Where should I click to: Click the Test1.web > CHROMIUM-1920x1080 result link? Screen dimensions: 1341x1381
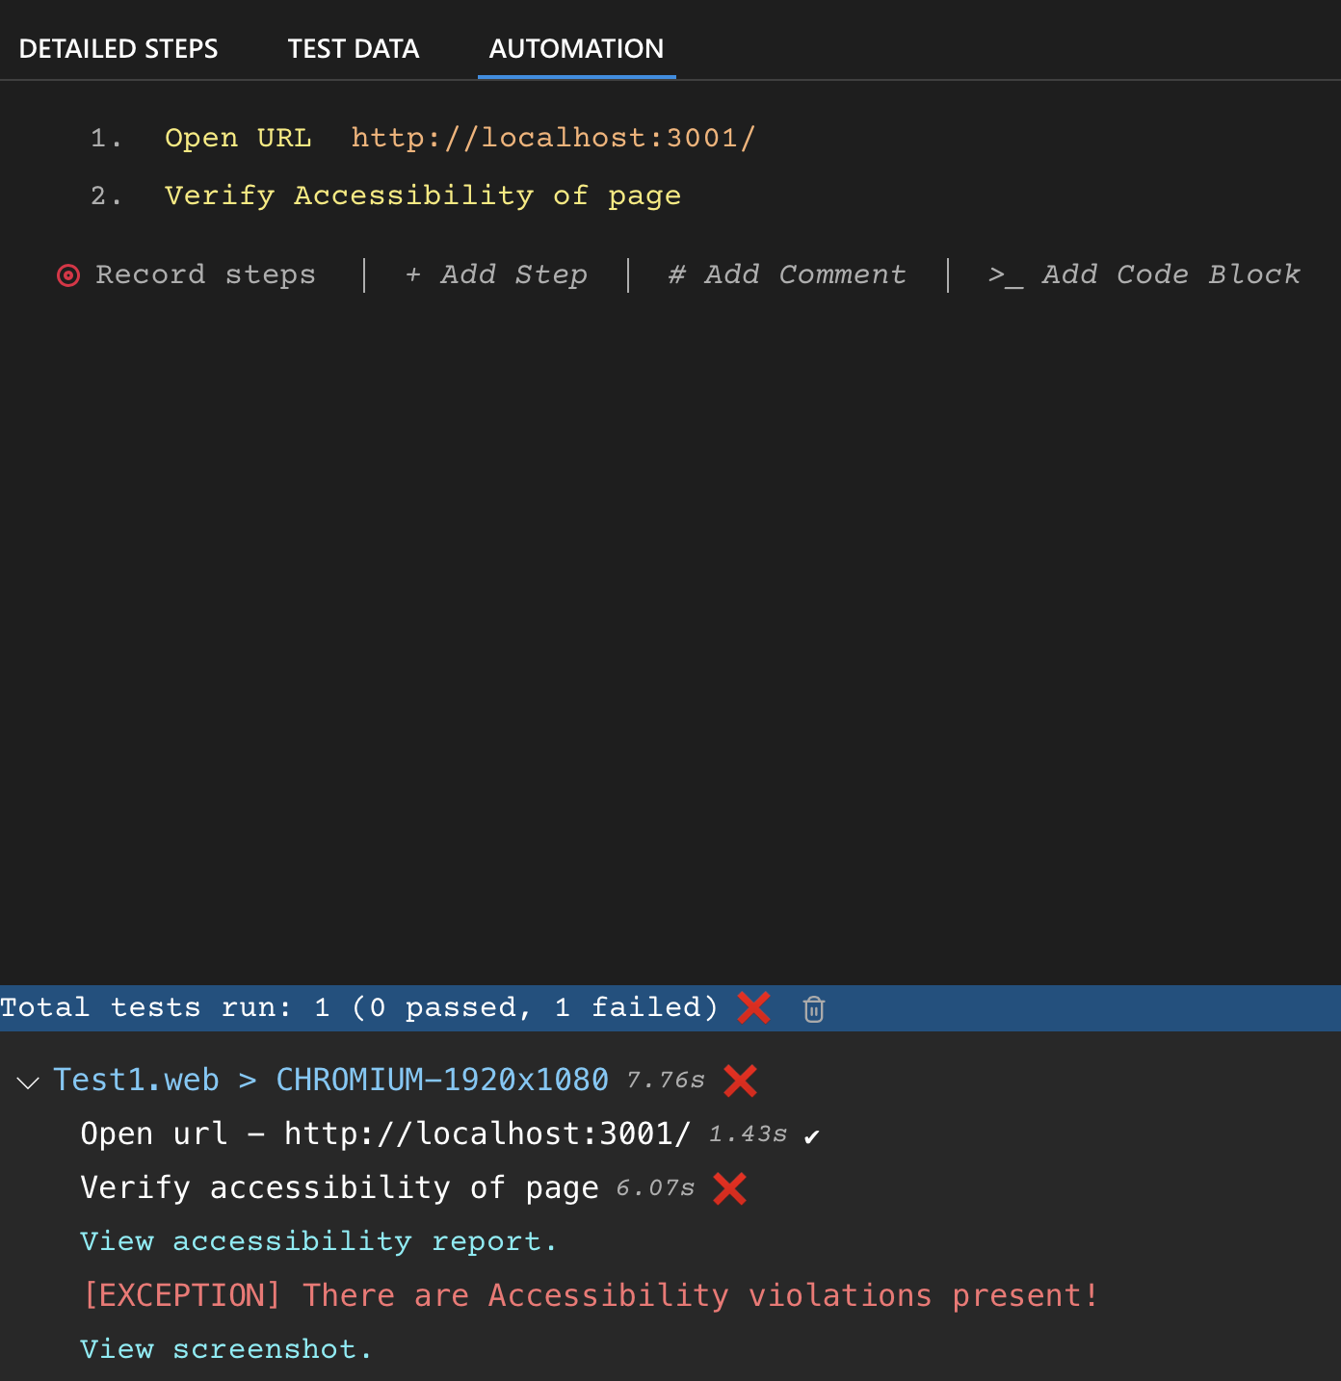pyautogui.click(x=330, y=1081)
